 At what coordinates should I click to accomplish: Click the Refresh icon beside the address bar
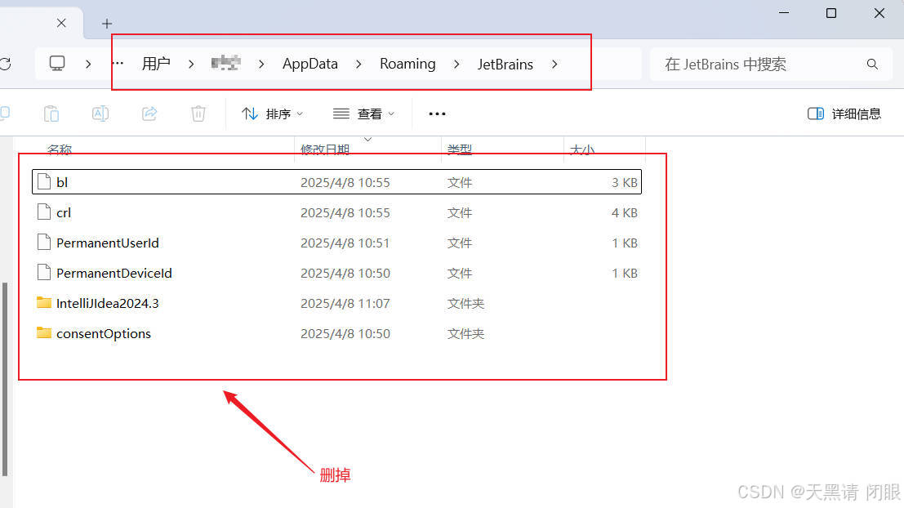click(x=7, y=64)
